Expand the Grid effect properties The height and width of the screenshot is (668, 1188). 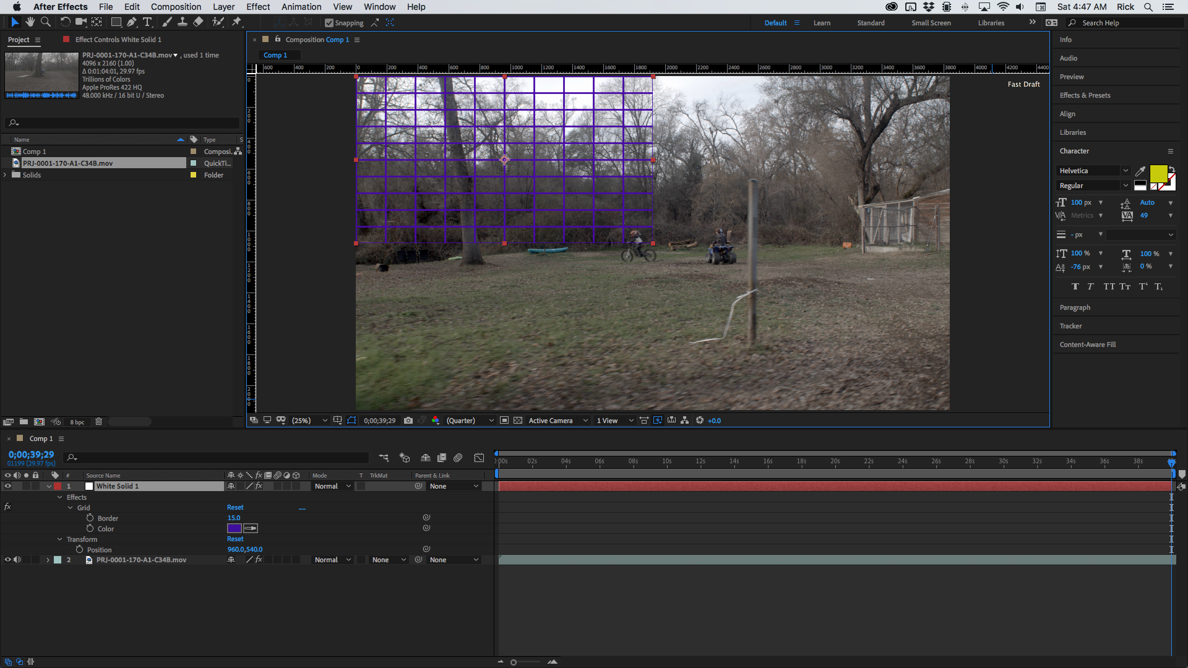71,507
